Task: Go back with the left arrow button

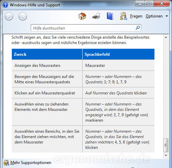Action: coord(9,16)
